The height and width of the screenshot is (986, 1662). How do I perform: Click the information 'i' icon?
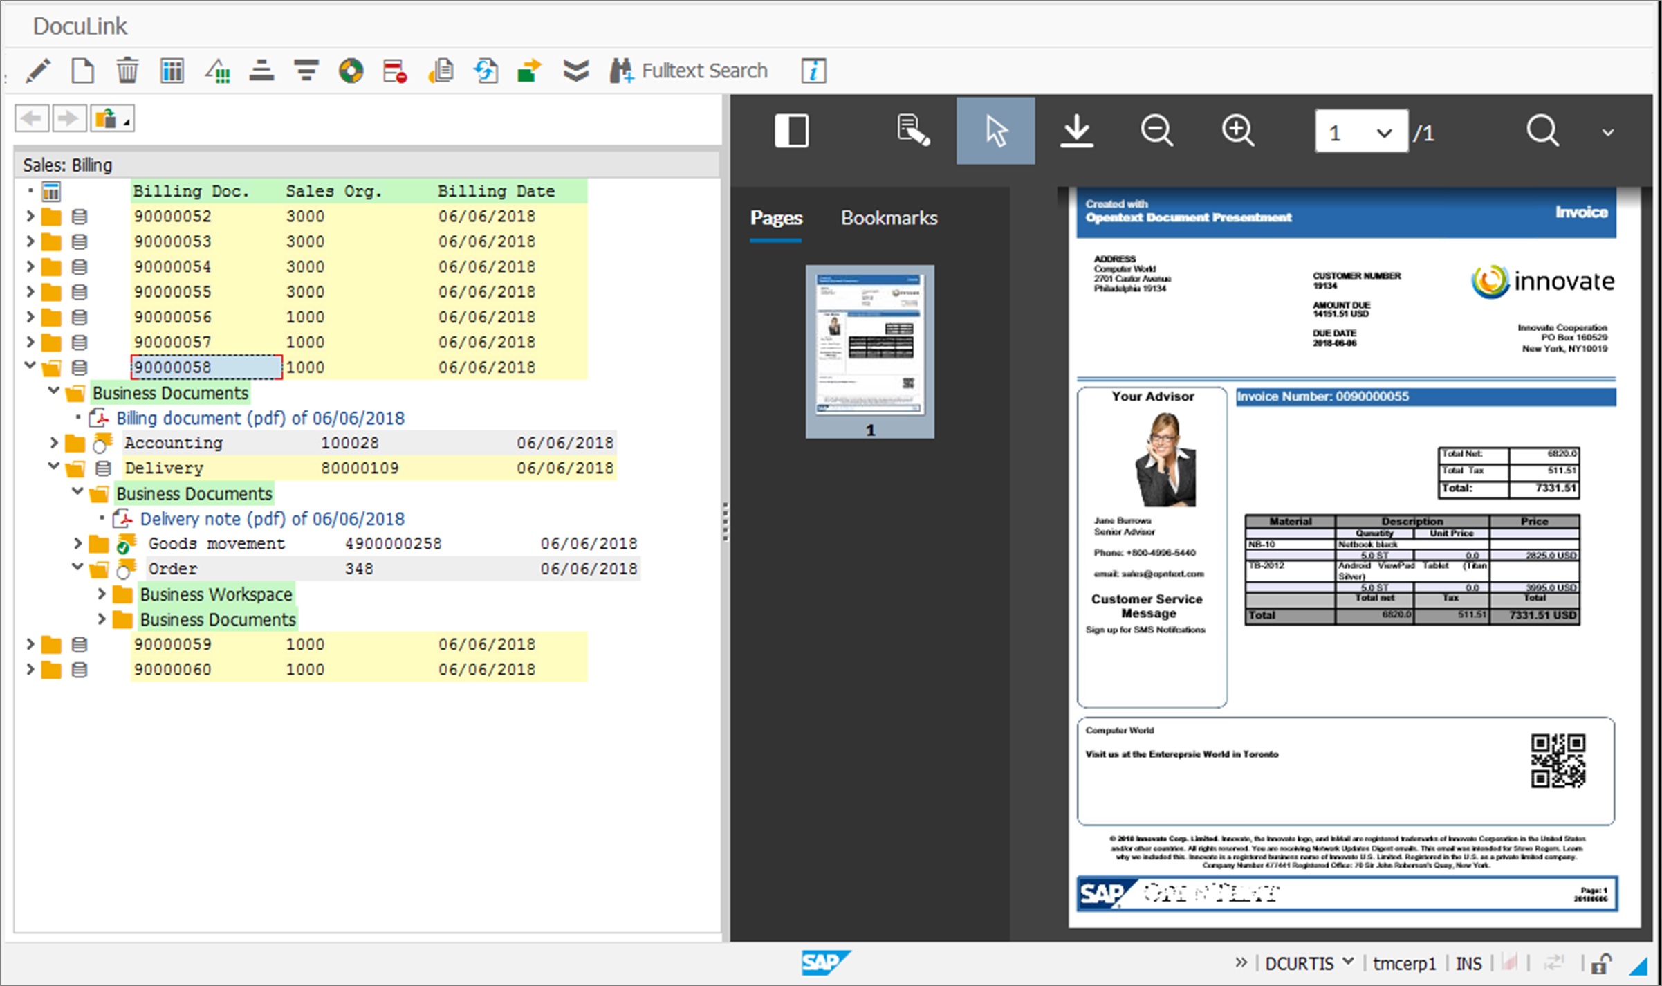coord(813,71)
